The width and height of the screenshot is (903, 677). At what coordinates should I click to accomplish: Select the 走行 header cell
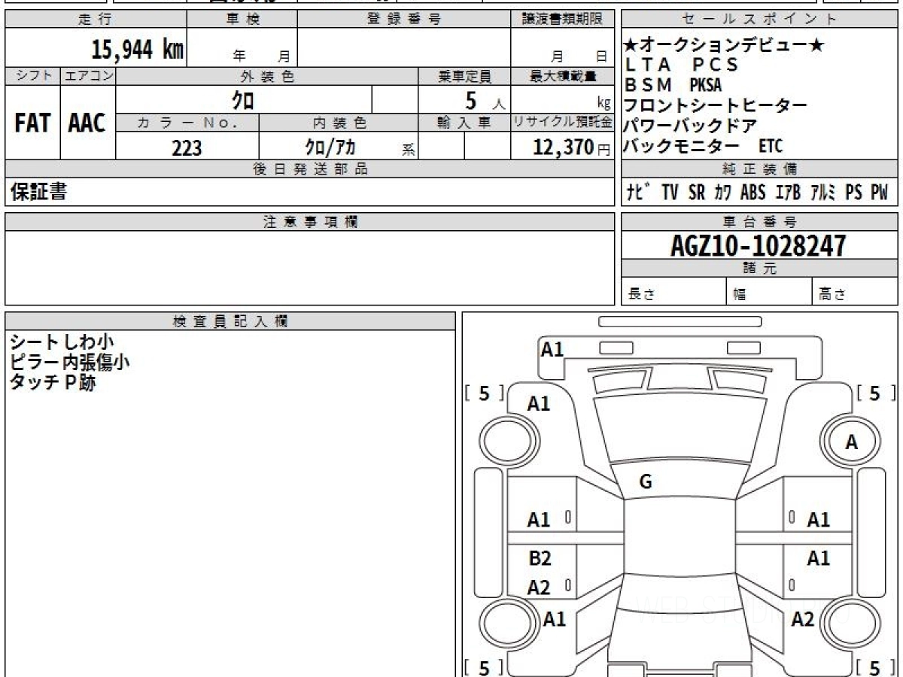(x=96, y=20)
